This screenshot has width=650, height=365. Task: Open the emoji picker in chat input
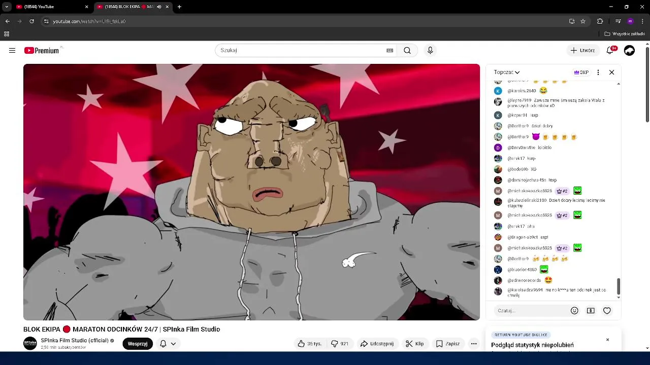pos(574,311)
